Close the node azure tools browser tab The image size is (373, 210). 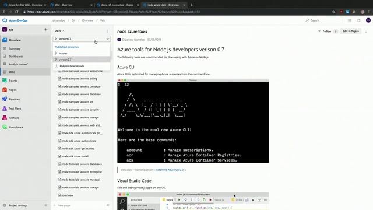pyautogui.click(x=184, y=5)
